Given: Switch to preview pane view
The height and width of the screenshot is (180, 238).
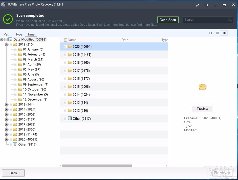Looking at the screenshot, I should (x=224, y=33).
